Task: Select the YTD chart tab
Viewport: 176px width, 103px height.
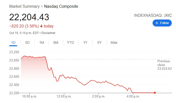Action: (71, 42)
